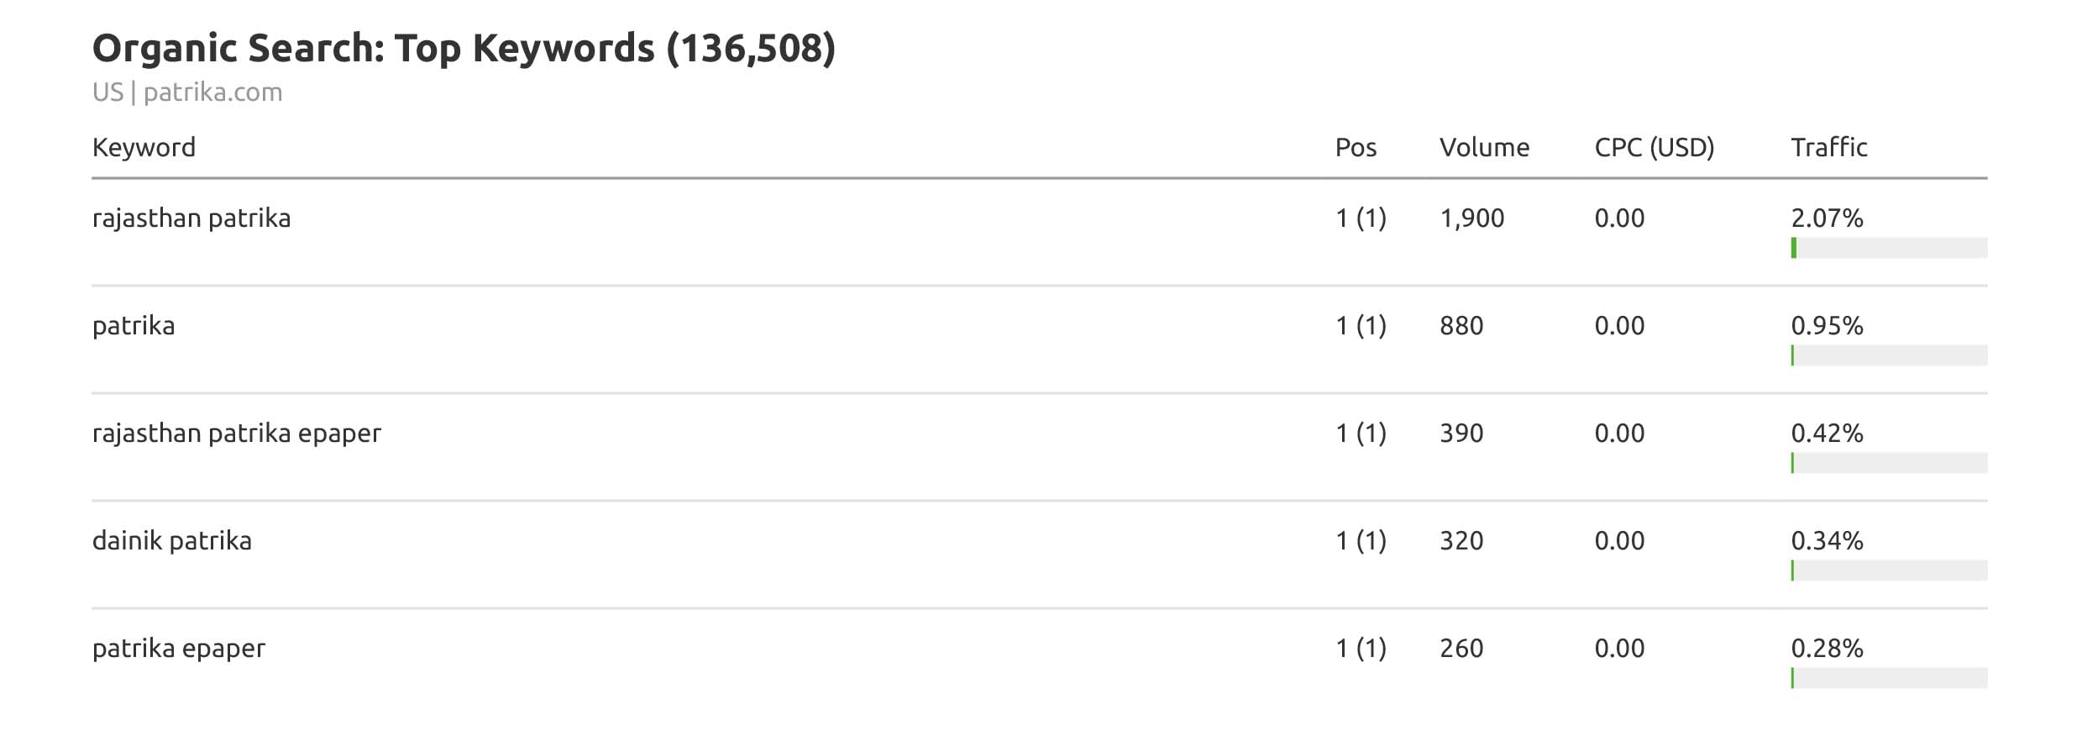Image resolution: width=2082 pixels, height=736 pixels.
Task: Click the 0.34% traffic bar
Action: click(x=1888, y=570)
